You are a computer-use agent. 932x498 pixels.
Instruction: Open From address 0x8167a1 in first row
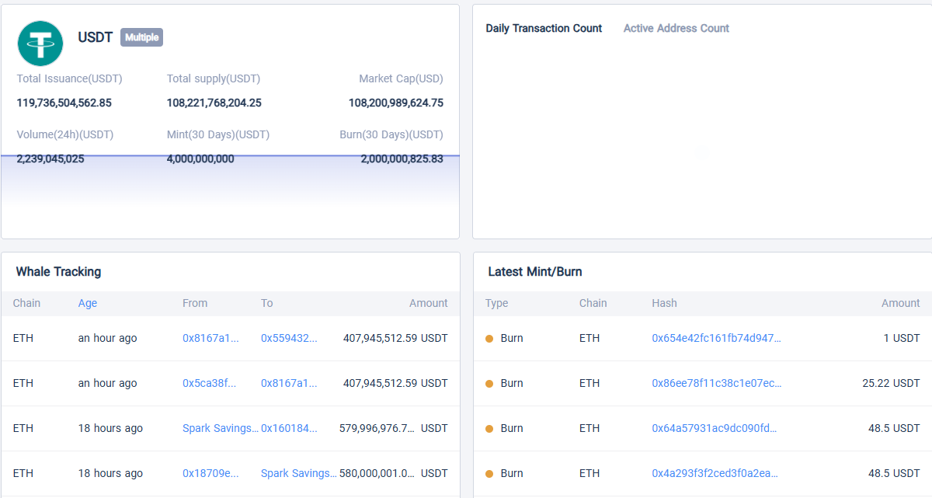tap(210, 338)
